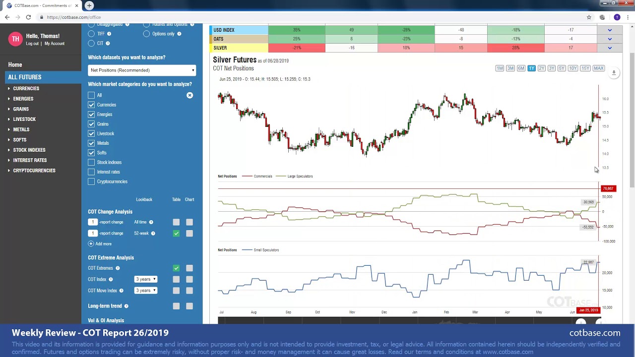The width and height of the screenshot is (635, 357).
Task: Open the Chrome three-dot menu
Action: 628,17
